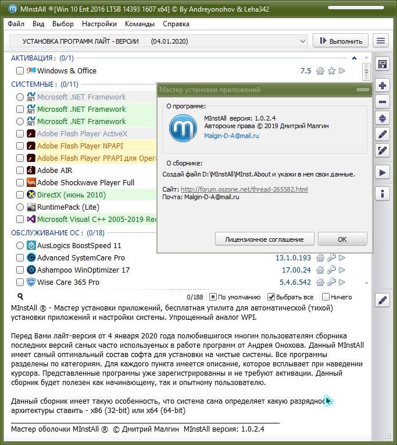Open the Справка menu
The height and width of the screenshot is (445, 397).
(176, 24)
